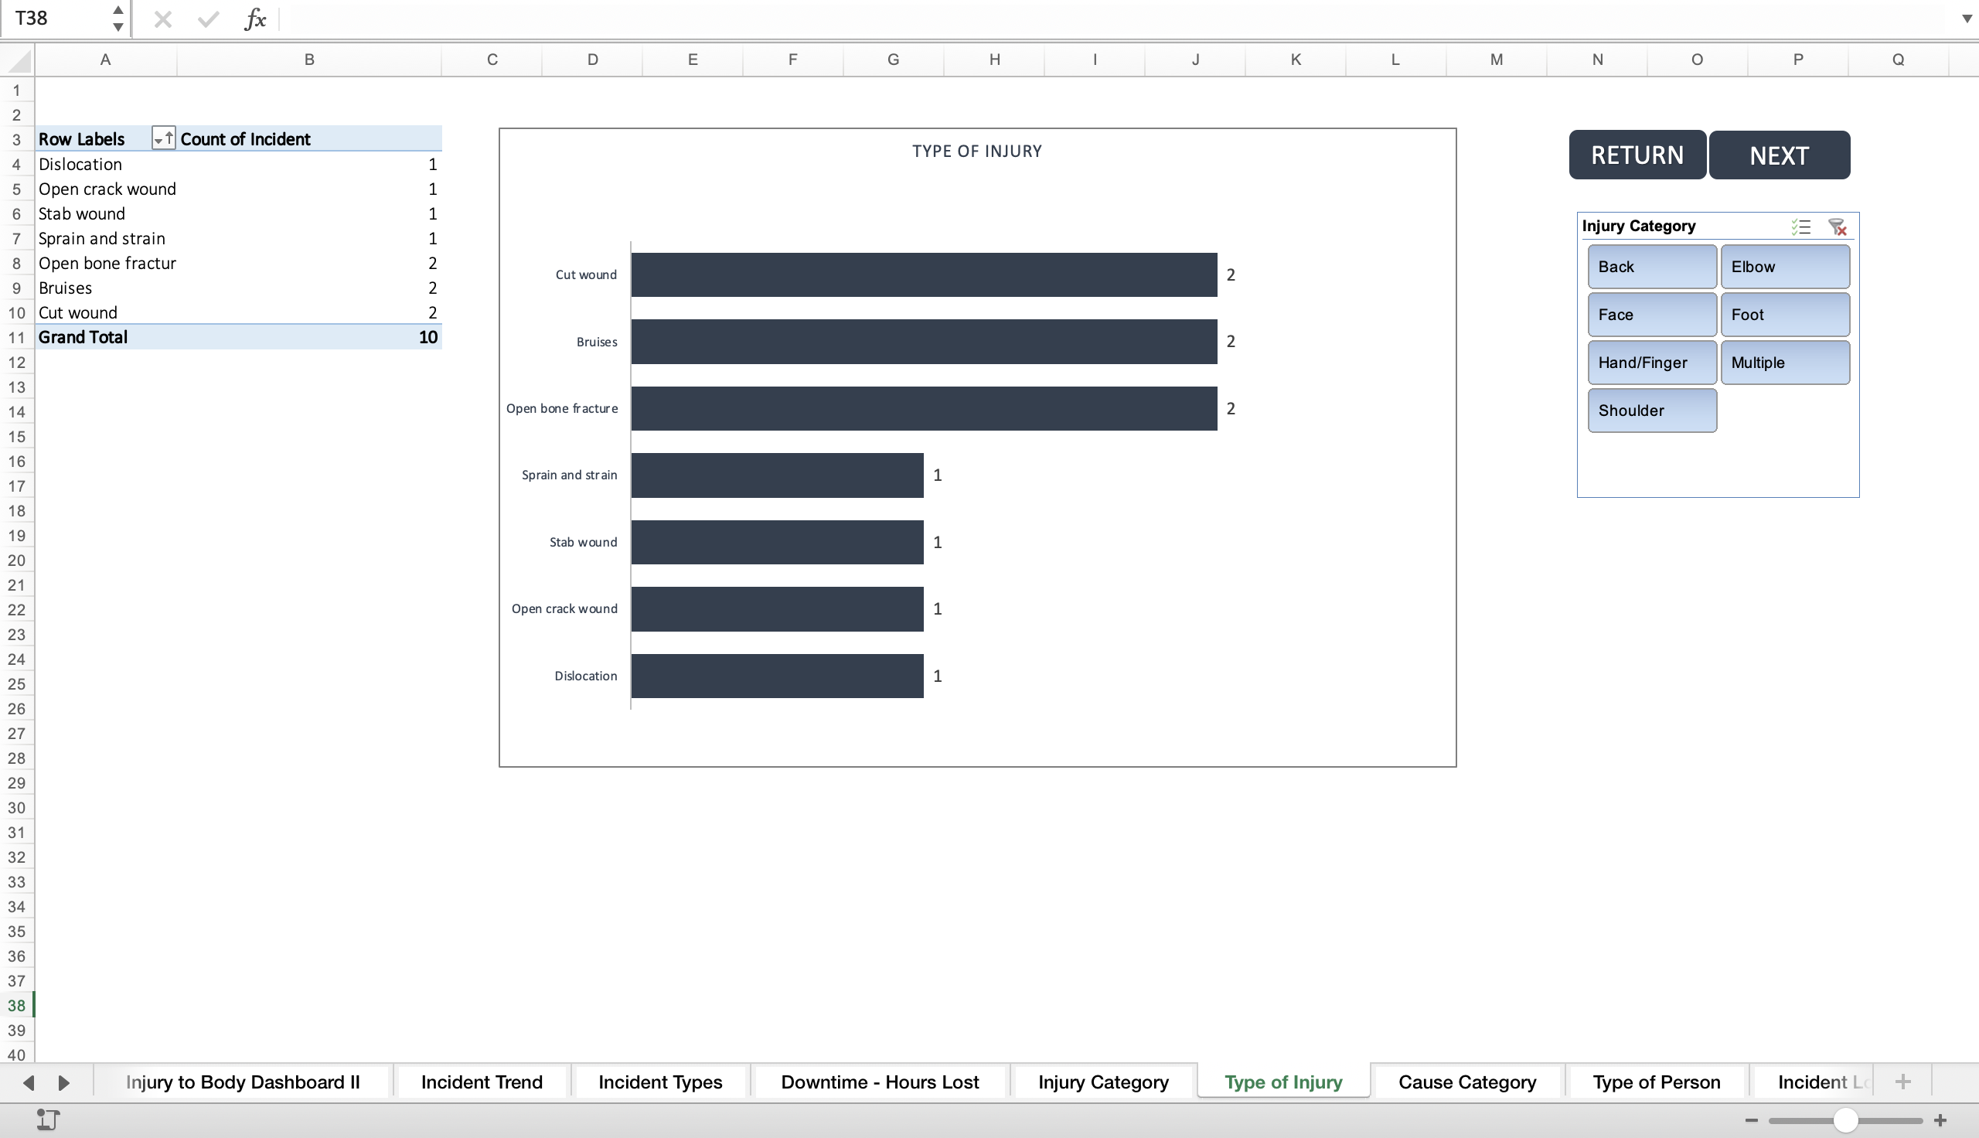The image size is (1979, 1138).
Task: Switch to the Cause Category sheet
Action: 1466,1082
